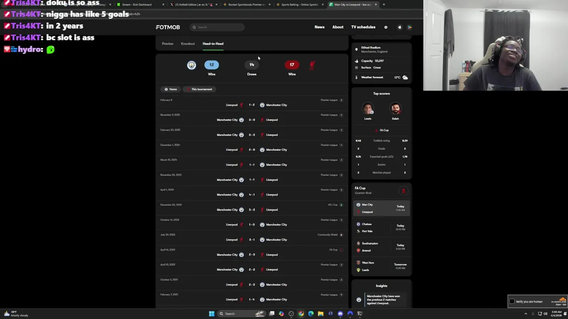568x319 pixels.
Task: Open the weather widget Mostly cloudy
Action: 16,314
